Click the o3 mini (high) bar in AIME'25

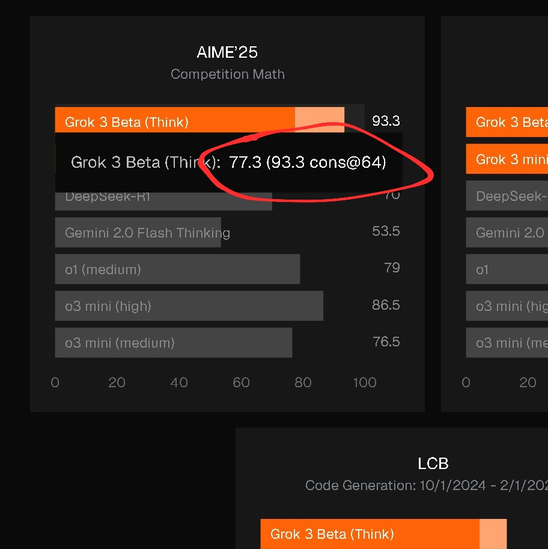(x=189, y=306)
